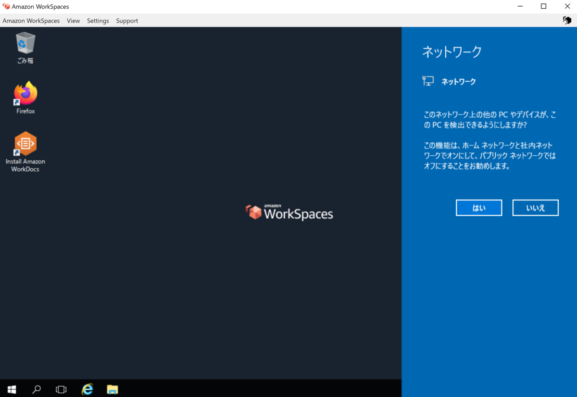Open the Start menu
The width and height of the screenshot is (577, 397).
pyautogui.click(x=12, y=389)
